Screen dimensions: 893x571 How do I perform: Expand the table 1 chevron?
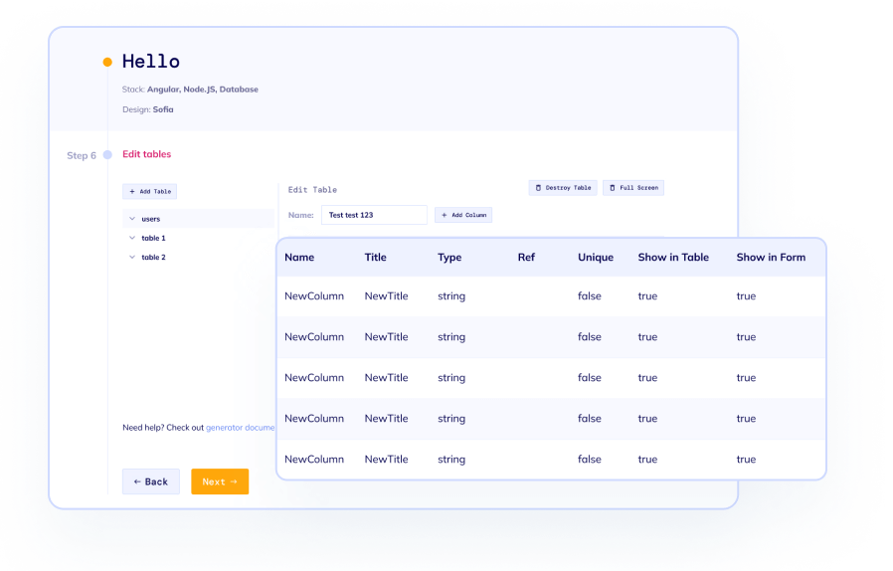[x=131, y=238]
